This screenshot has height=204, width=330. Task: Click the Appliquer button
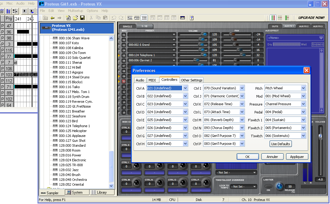(297, 157)
